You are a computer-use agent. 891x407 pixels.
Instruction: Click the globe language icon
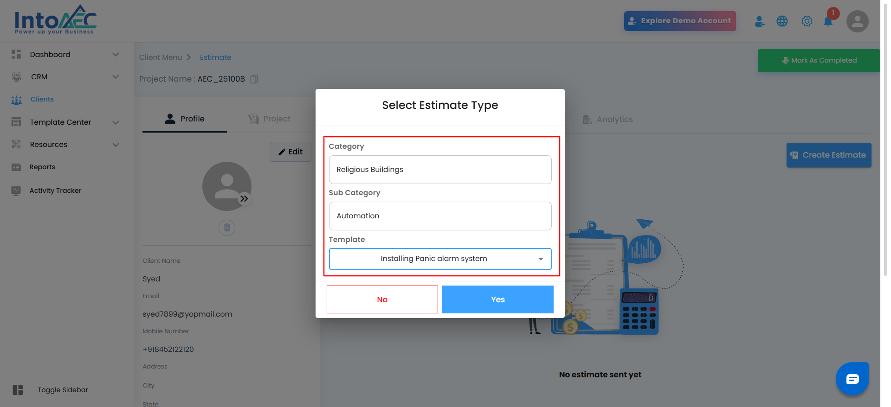coord(782,21)
